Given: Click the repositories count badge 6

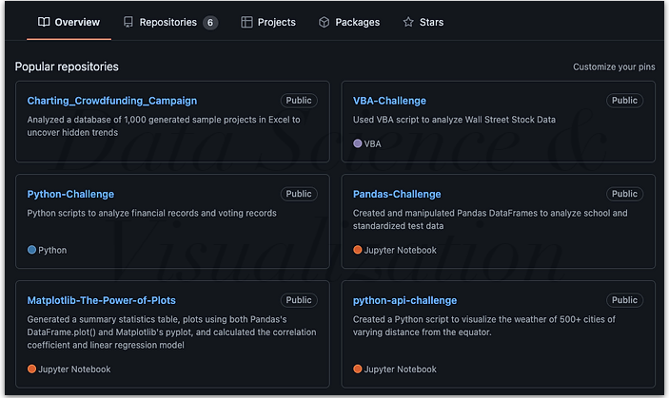Looking at the screenshot, I should pyautogui.click(x=210, y=23).
